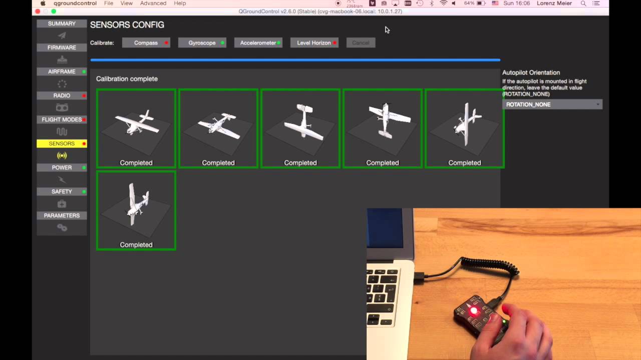
Task: Open the Power configuration section
Action: click(62, 167)
